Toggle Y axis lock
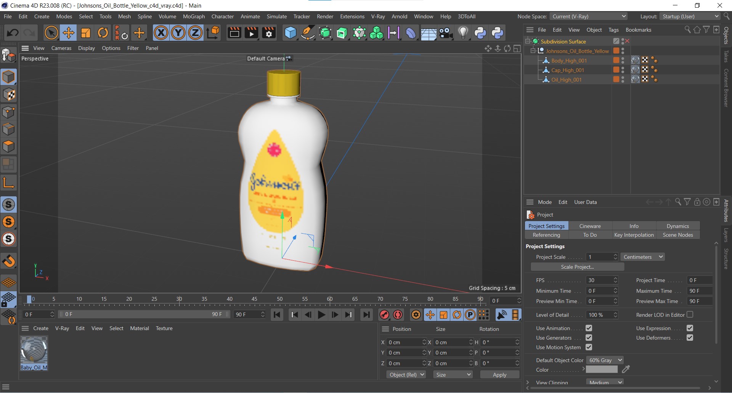The width and height of the screenshot is (732, 393). (178, 33)
